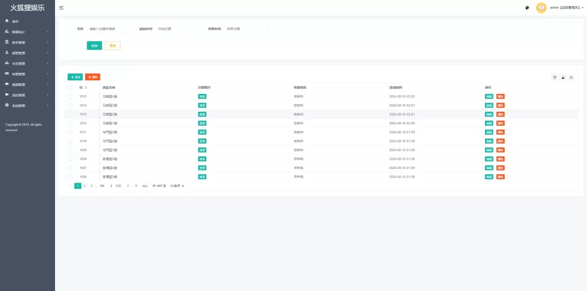Click the ID cell 1510
The image size is (587, 291).
pos(83,141)
